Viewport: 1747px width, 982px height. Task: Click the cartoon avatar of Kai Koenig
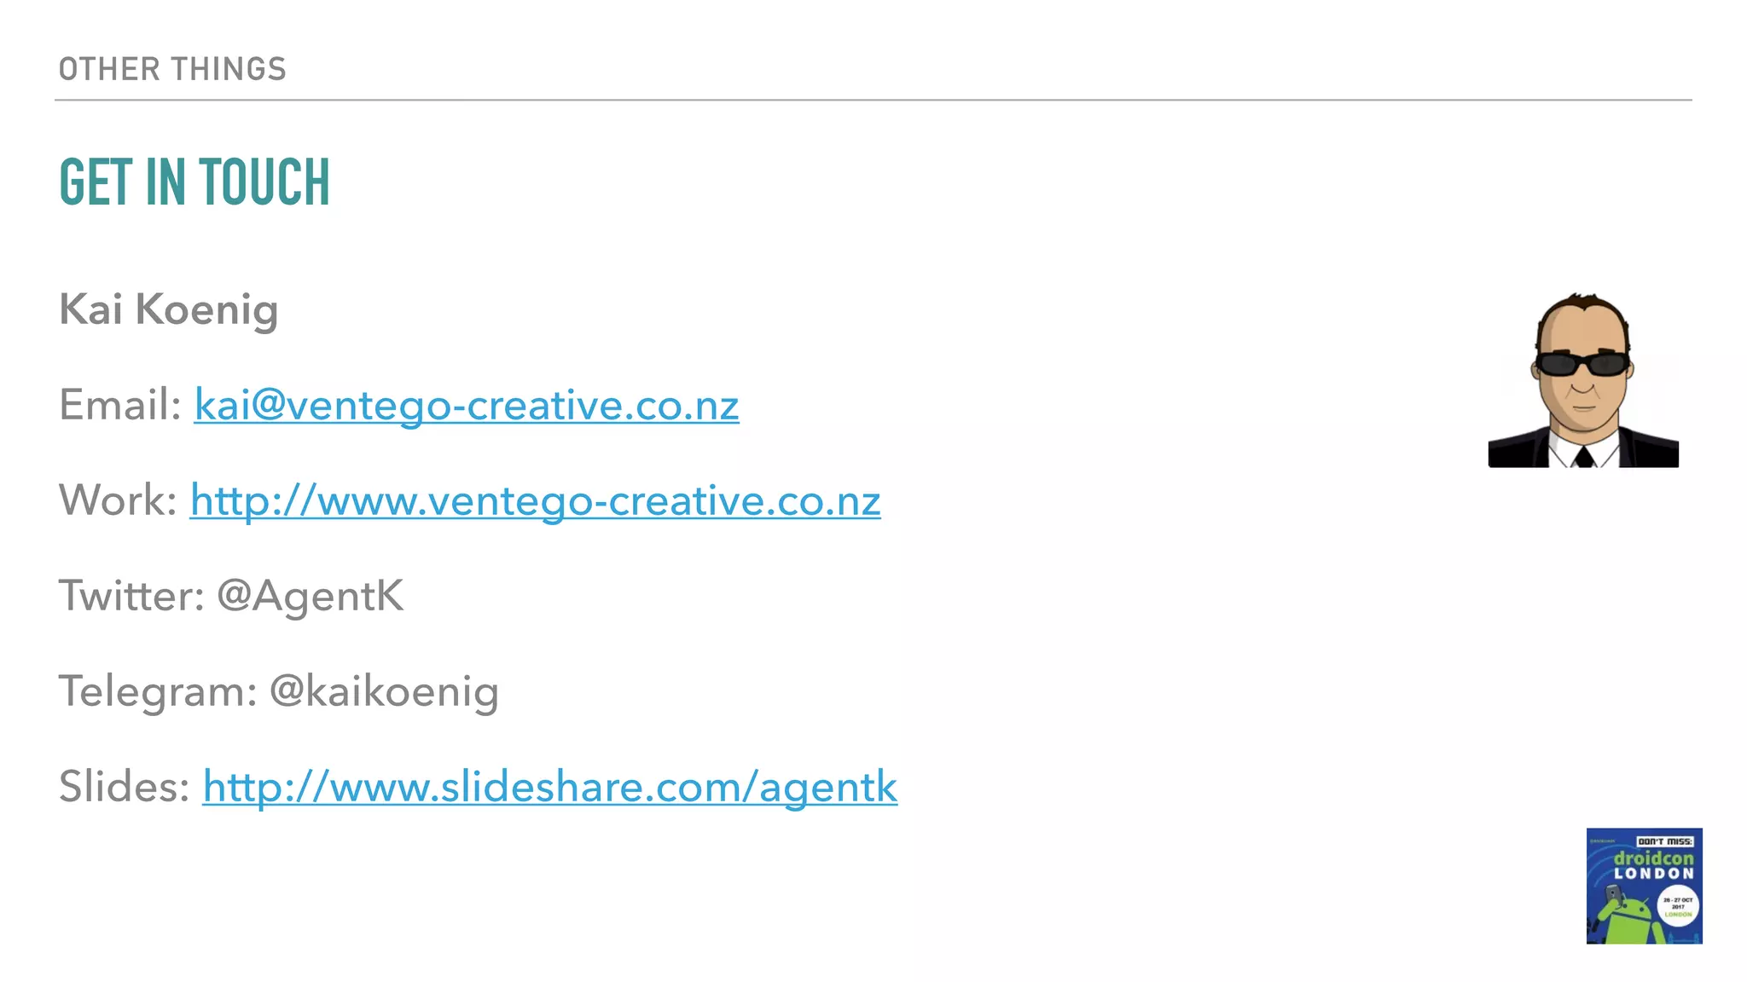1583,380
